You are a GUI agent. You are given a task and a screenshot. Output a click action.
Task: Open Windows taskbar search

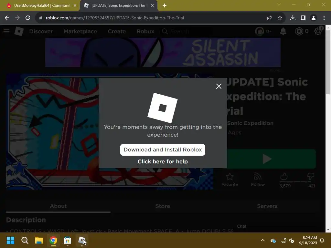[x=25, y=240]
